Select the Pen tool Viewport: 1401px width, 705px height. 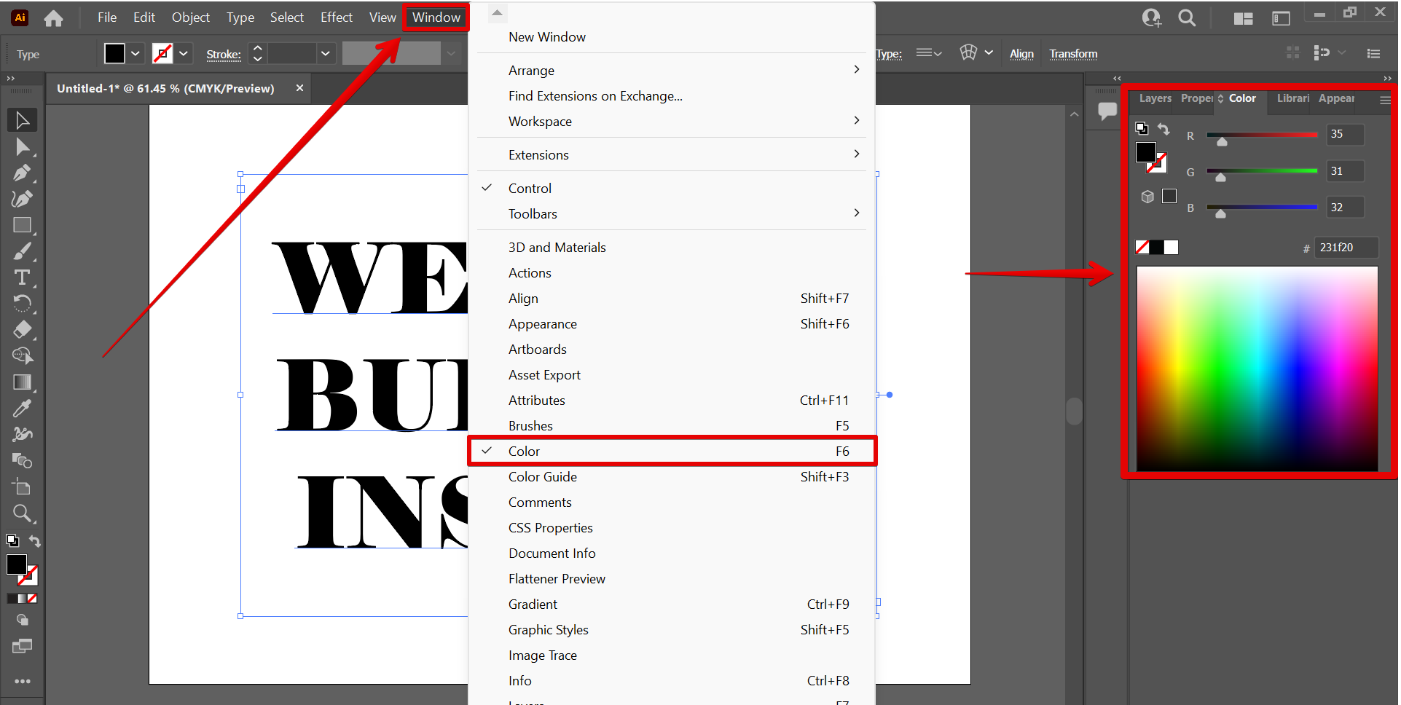tap(22, 173)
